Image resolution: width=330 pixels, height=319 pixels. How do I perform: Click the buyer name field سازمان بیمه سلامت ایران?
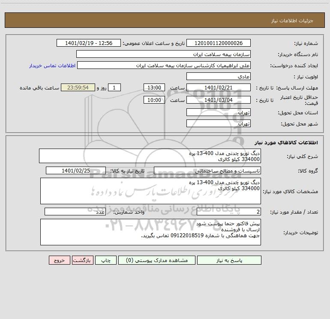coord(163,54)
